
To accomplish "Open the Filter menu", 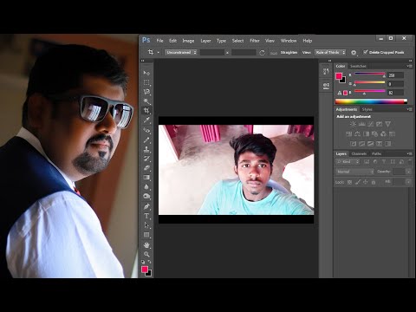I will [x=255, y=41].
